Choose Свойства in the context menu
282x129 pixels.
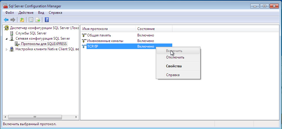[178, 66]
